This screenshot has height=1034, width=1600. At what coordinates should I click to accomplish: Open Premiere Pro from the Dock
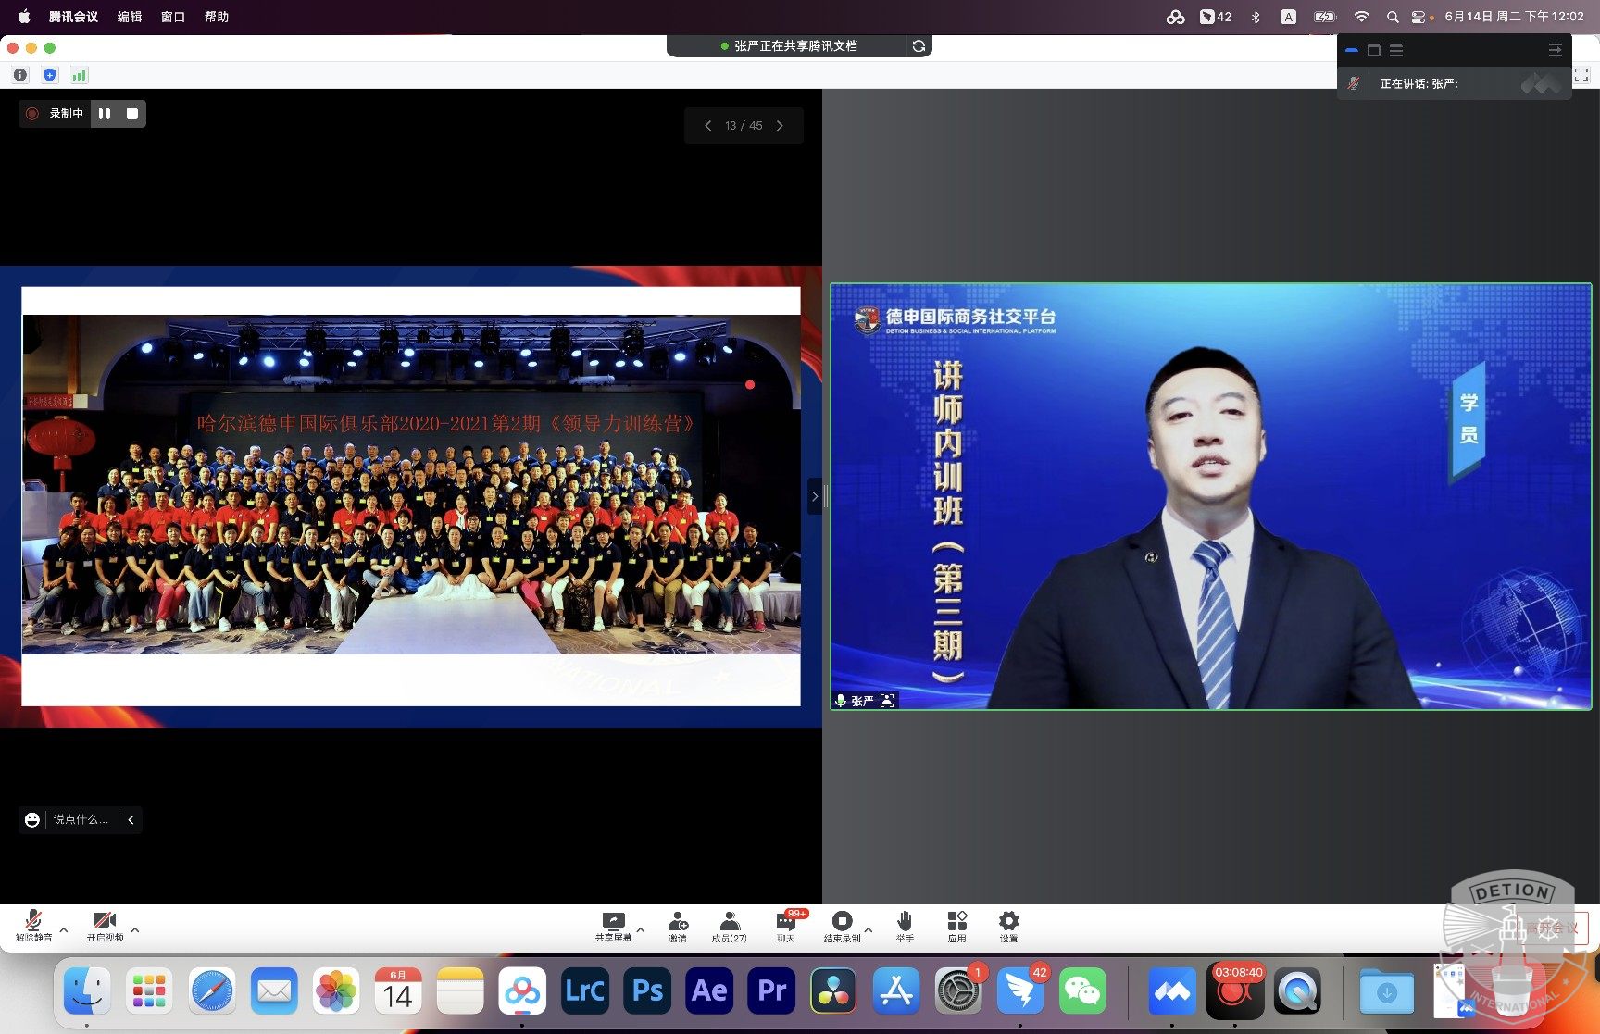click(771, 990)
